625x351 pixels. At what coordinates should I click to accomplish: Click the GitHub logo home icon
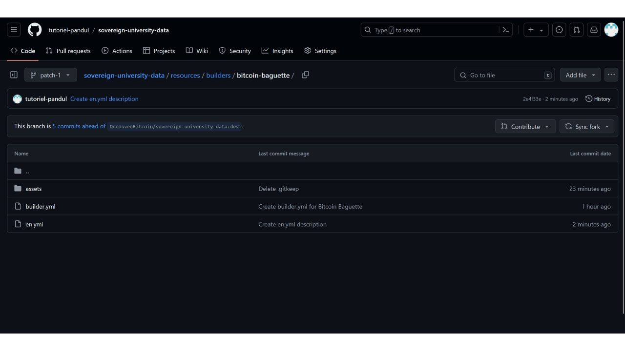(35, 30)
